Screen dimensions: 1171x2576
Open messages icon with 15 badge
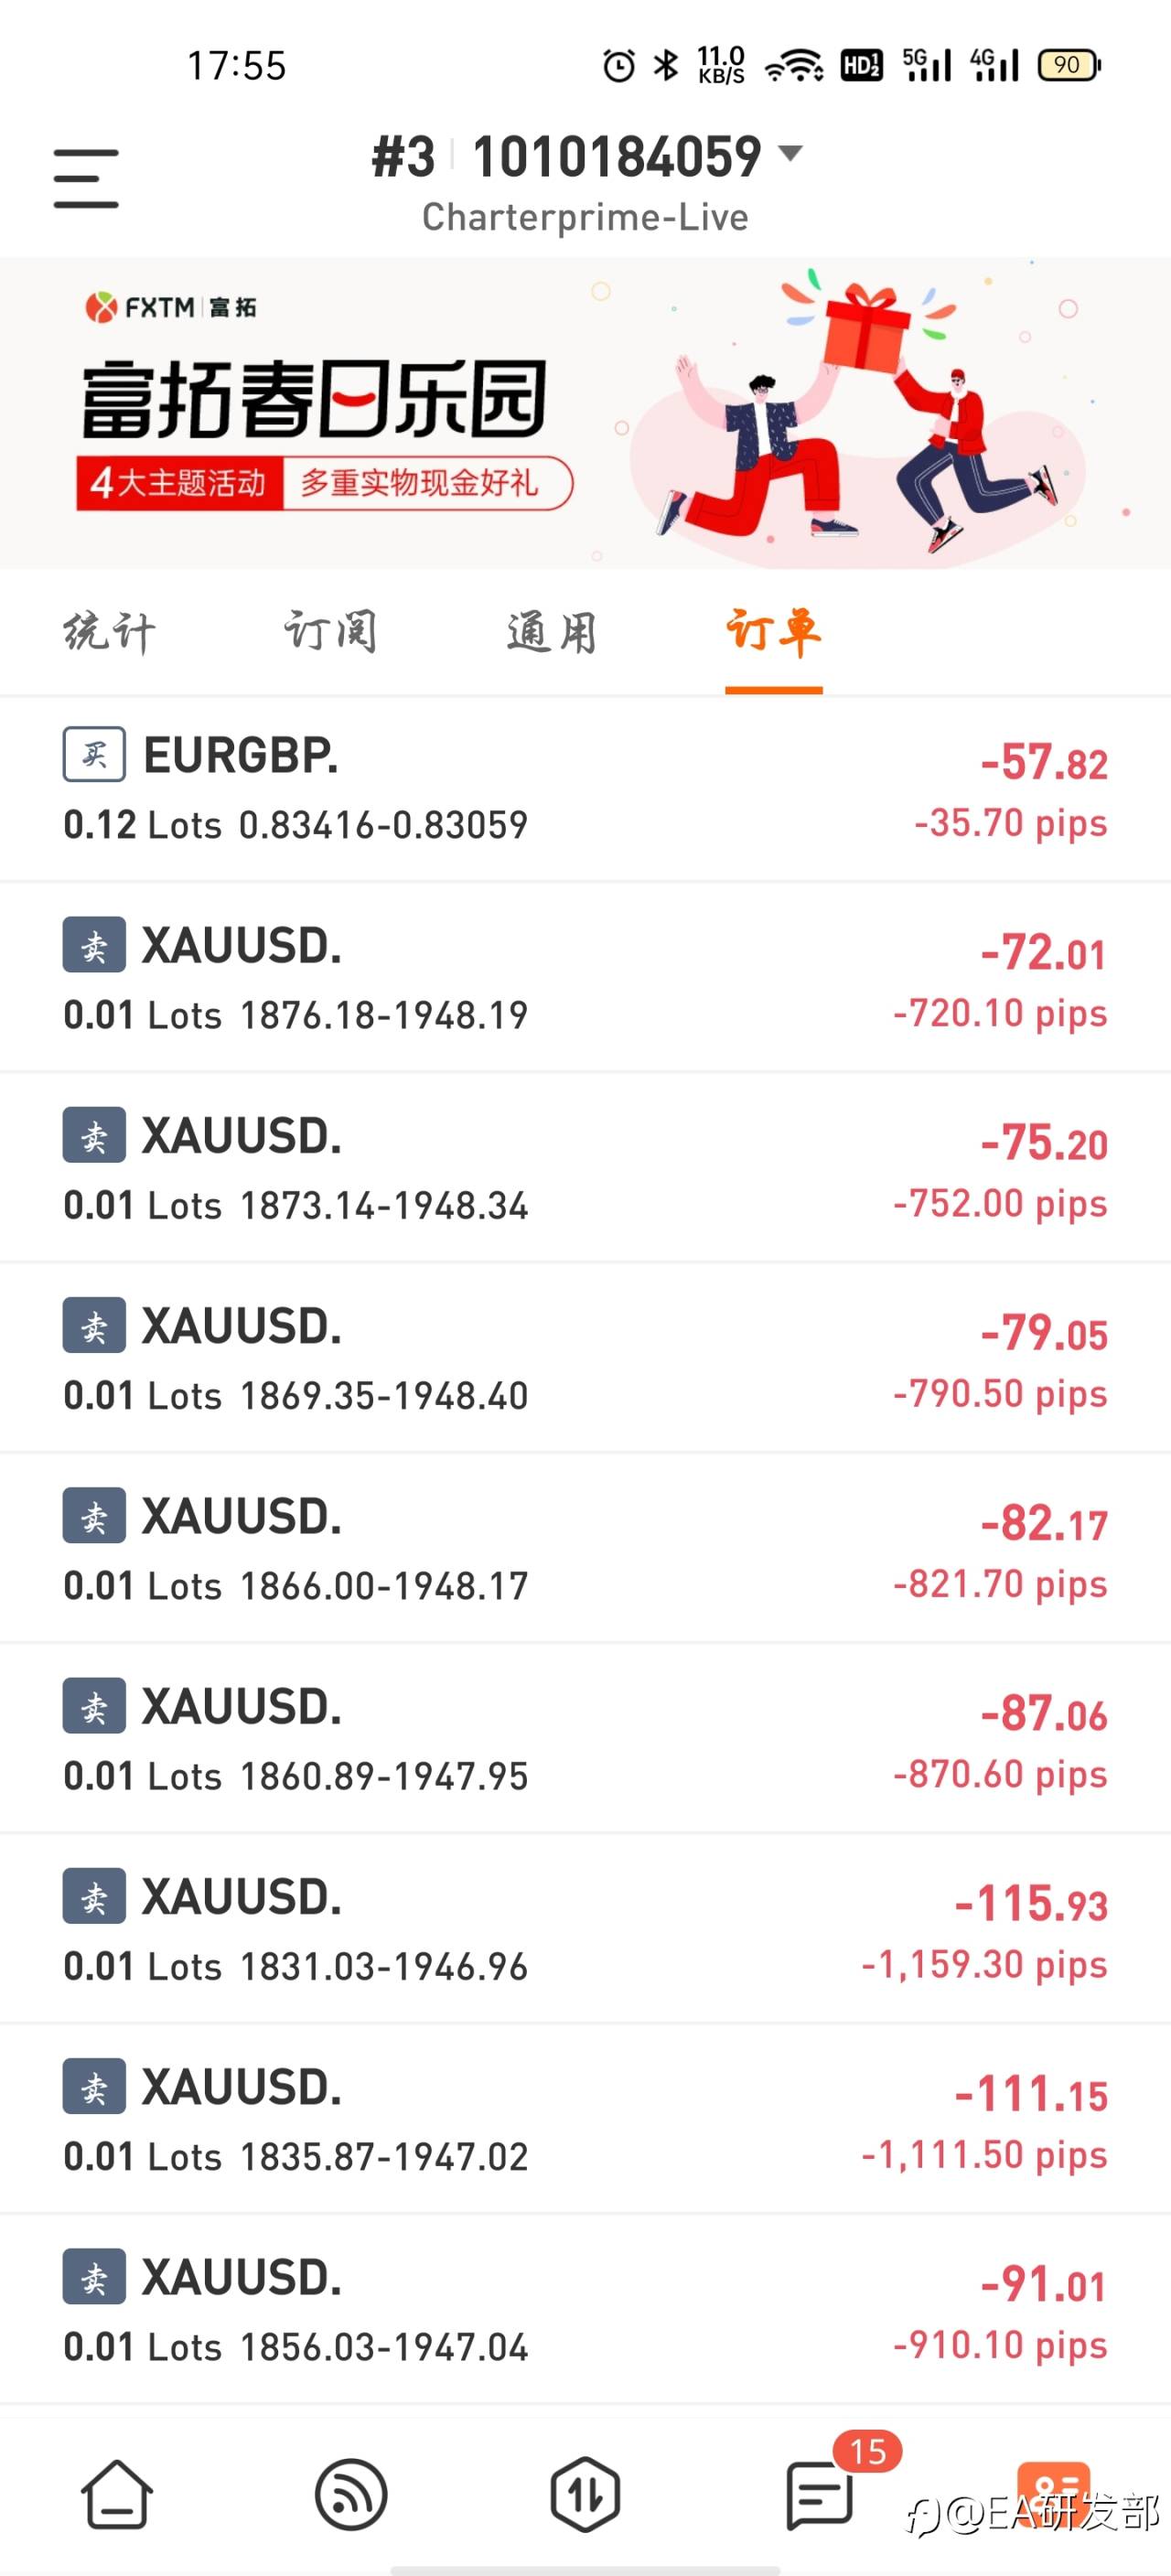coord(820,2494)
